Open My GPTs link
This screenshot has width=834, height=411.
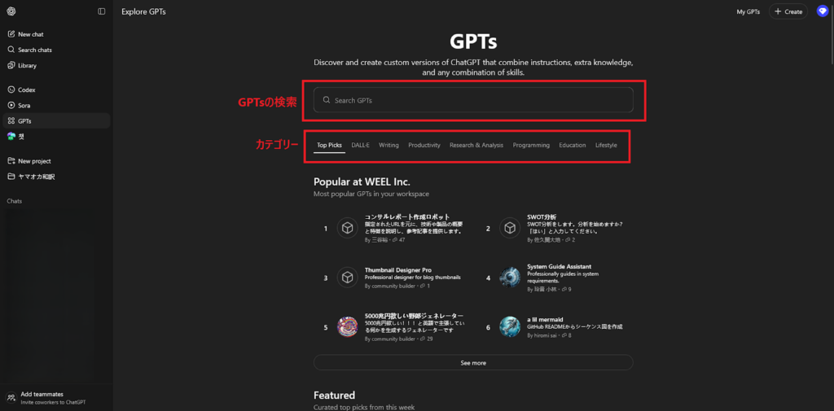[x=748, y=11]
